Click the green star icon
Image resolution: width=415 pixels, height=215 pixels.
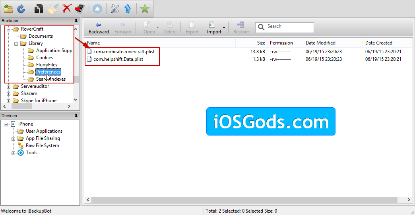145,8
